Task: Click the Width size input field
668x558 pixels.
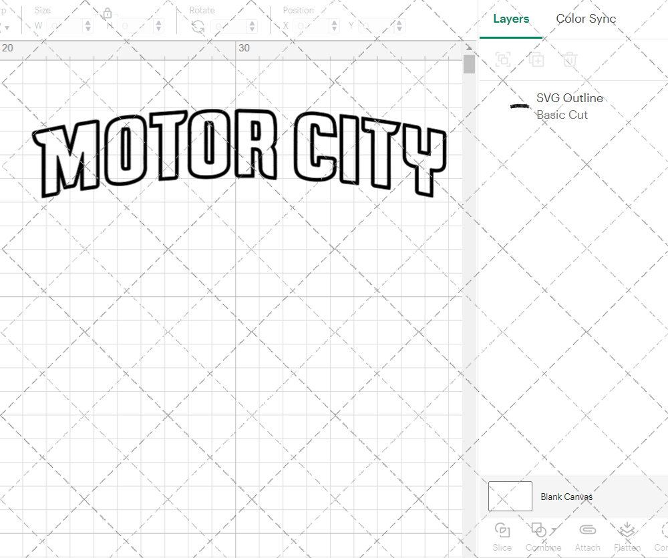Action: pos(64,27)
